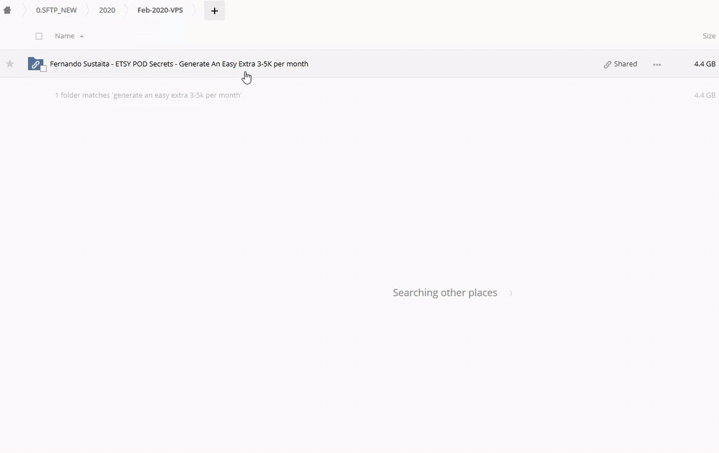Click the sort arrow next to Name

(82, 36)
